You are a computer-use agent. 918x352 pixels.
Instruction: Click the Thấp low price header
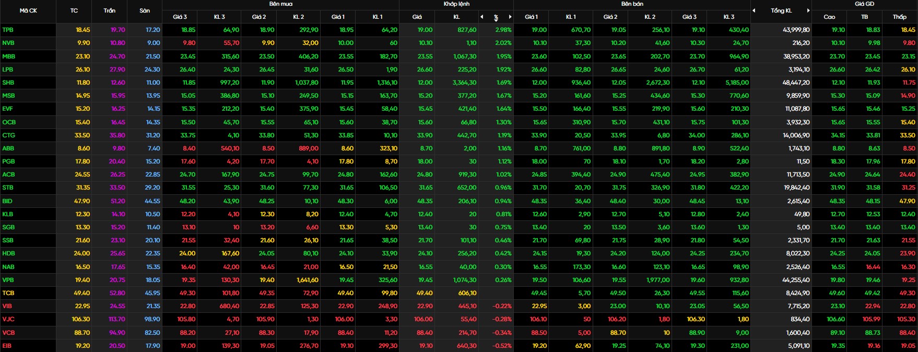899,17
